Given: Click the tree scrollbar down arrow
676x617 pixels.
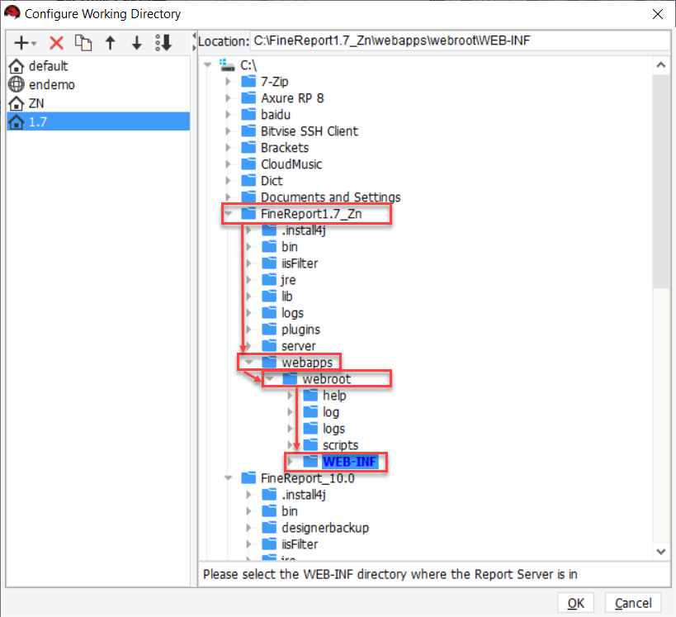Looking at the screenshot, I should click(x=661, y=552).
